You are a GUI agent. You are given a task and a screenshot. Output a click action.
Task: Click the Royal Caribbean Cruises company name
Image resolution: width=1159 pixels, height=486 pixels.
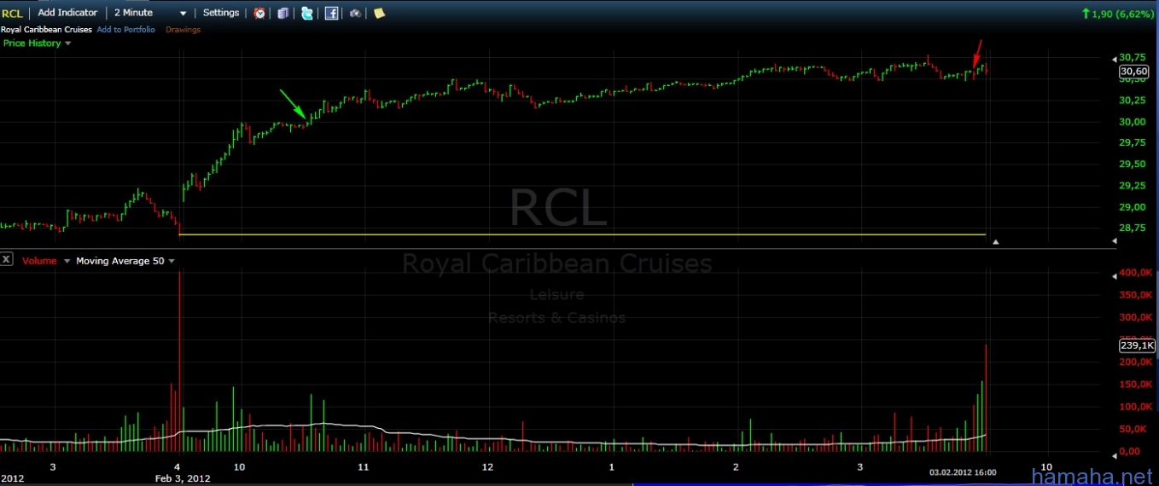46,30
